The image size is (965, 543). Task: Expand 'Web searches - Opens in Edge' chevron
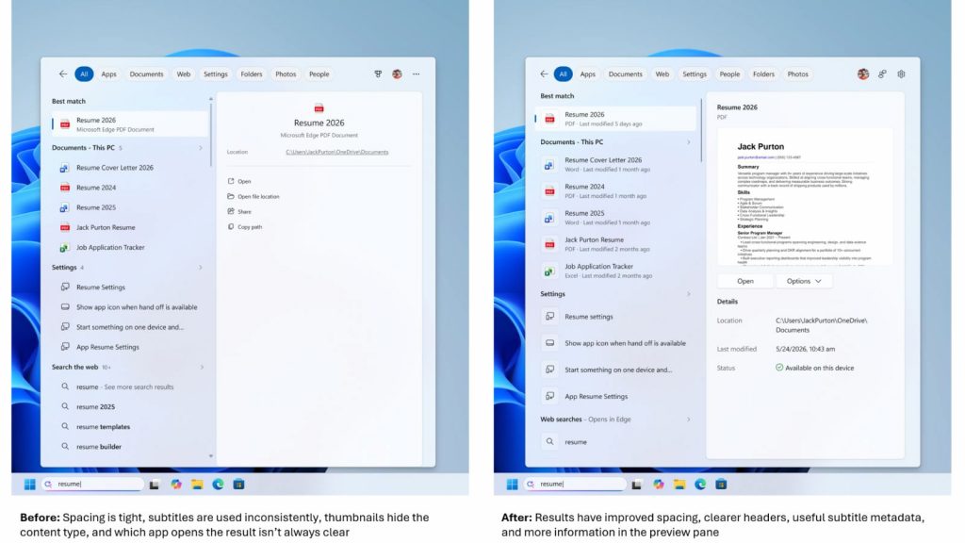click(x=688, y=420)
